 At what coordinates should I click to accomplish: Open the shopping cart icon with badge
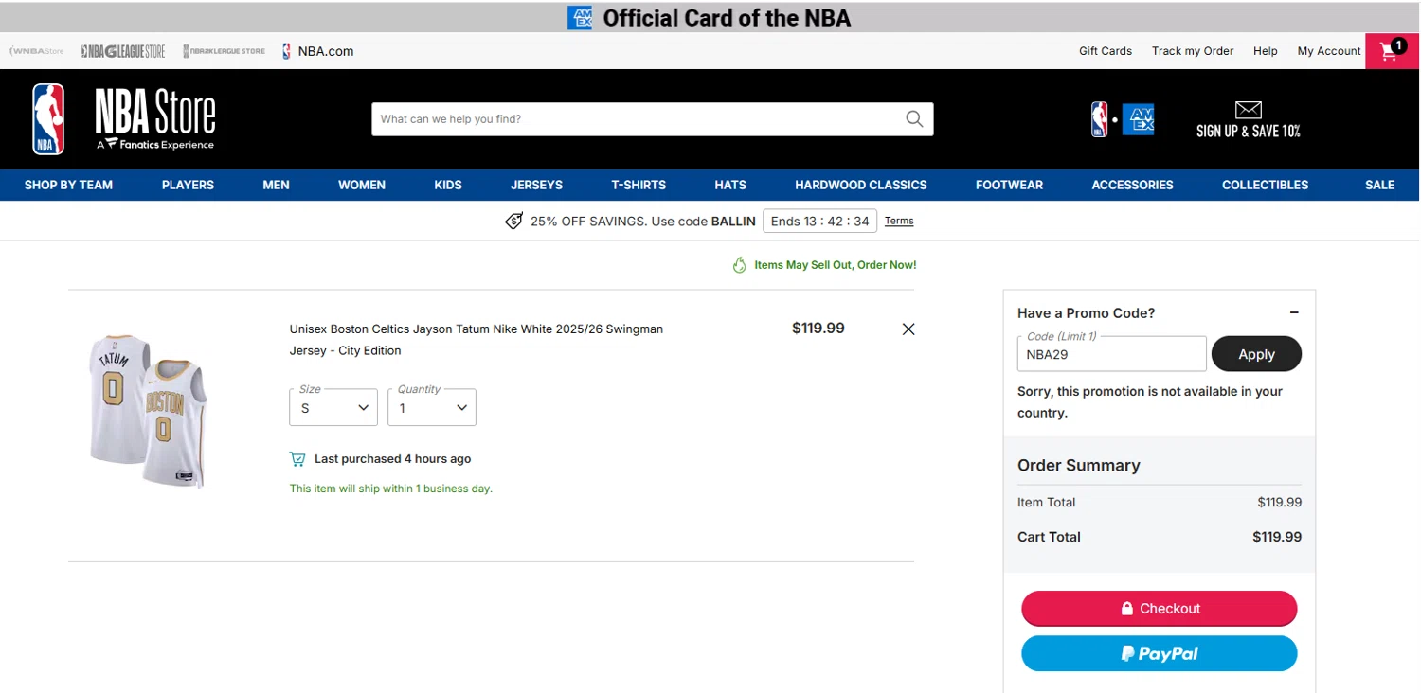pyautogui.click(x=1392, y=51)
